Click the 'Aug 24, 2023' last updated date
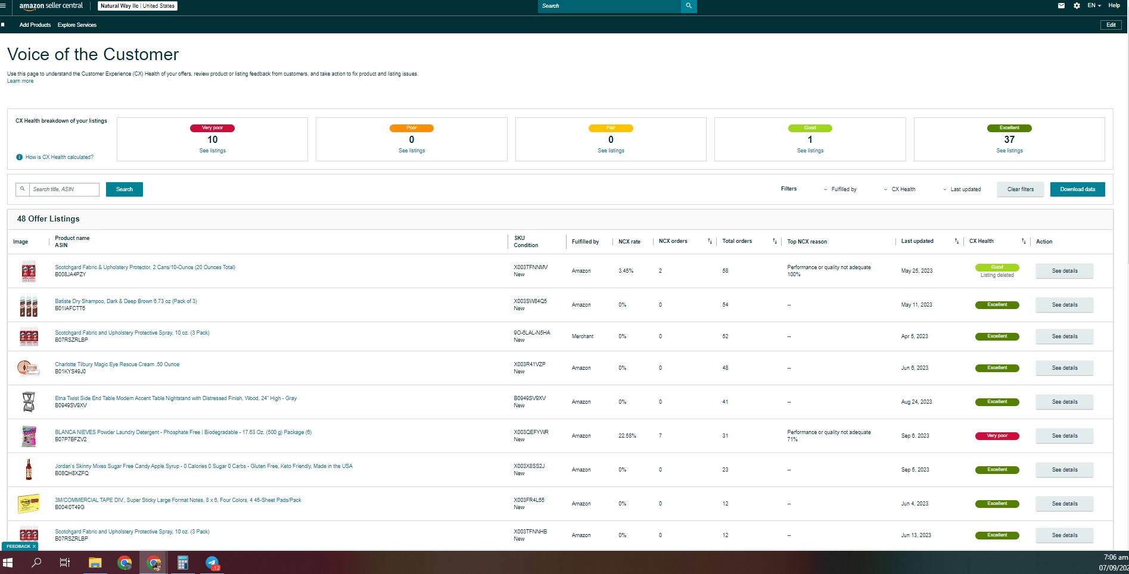 tap(917, 402)
